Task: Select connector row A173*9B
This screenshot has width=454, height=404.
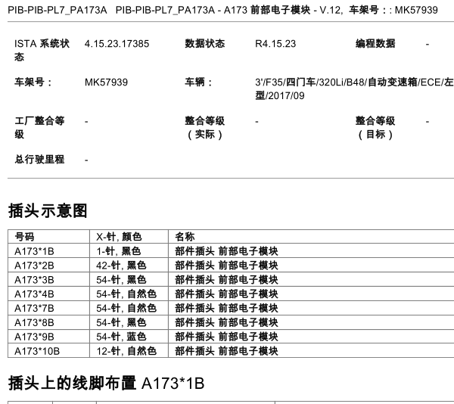Action: pos(231,337)
